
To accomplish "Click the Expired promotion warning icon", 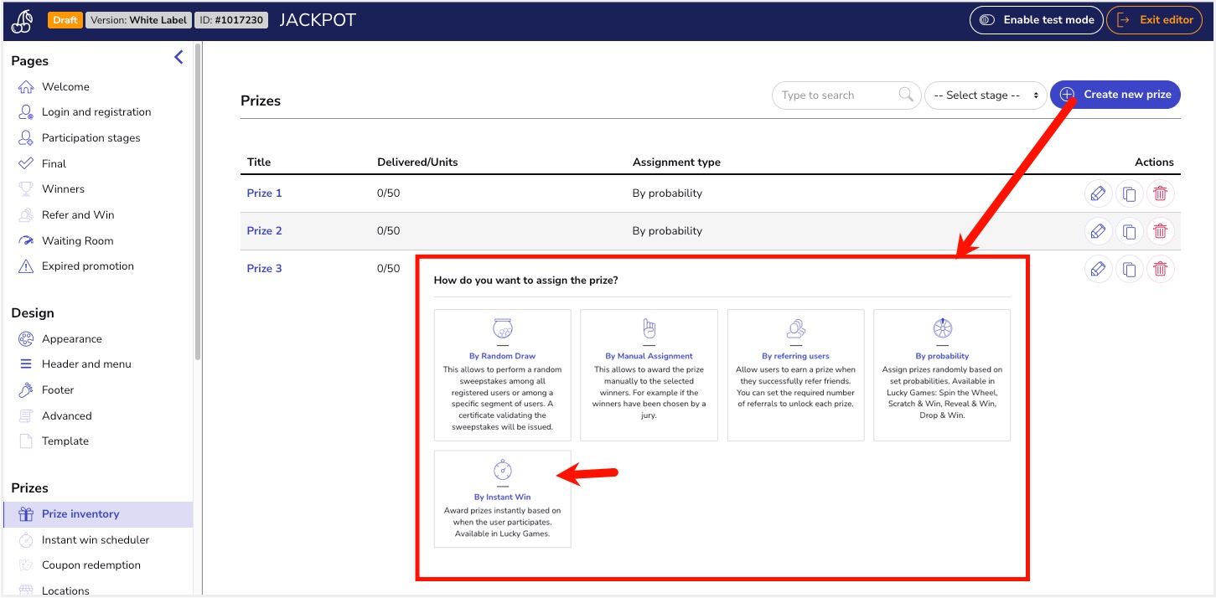I will click(25, 266).
